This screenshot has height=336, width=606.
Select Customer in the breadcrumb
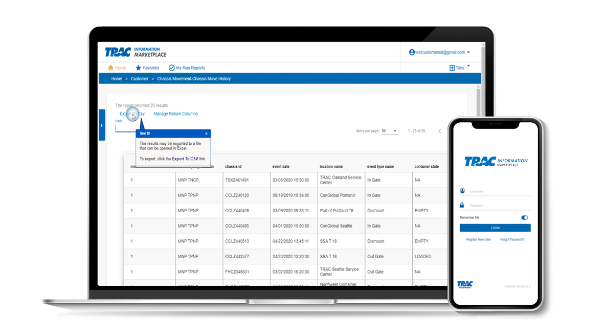(x=140, y=79)
